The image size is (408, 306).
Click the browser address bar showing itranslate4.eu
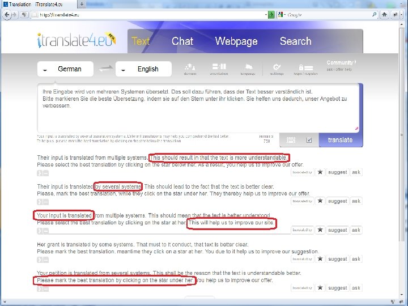point(150,15)
